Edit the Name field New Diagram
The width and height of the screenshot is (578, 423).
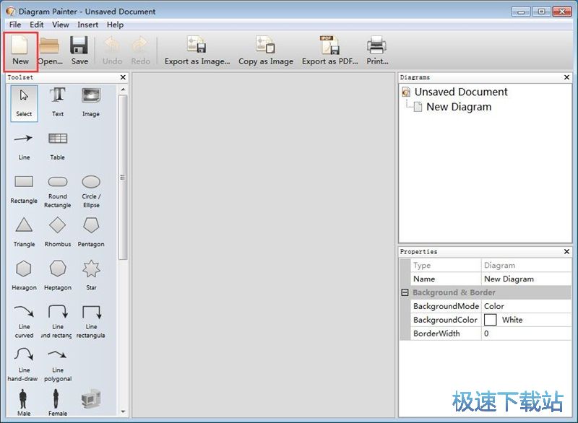pyautogui.click(x=526, y=279)
